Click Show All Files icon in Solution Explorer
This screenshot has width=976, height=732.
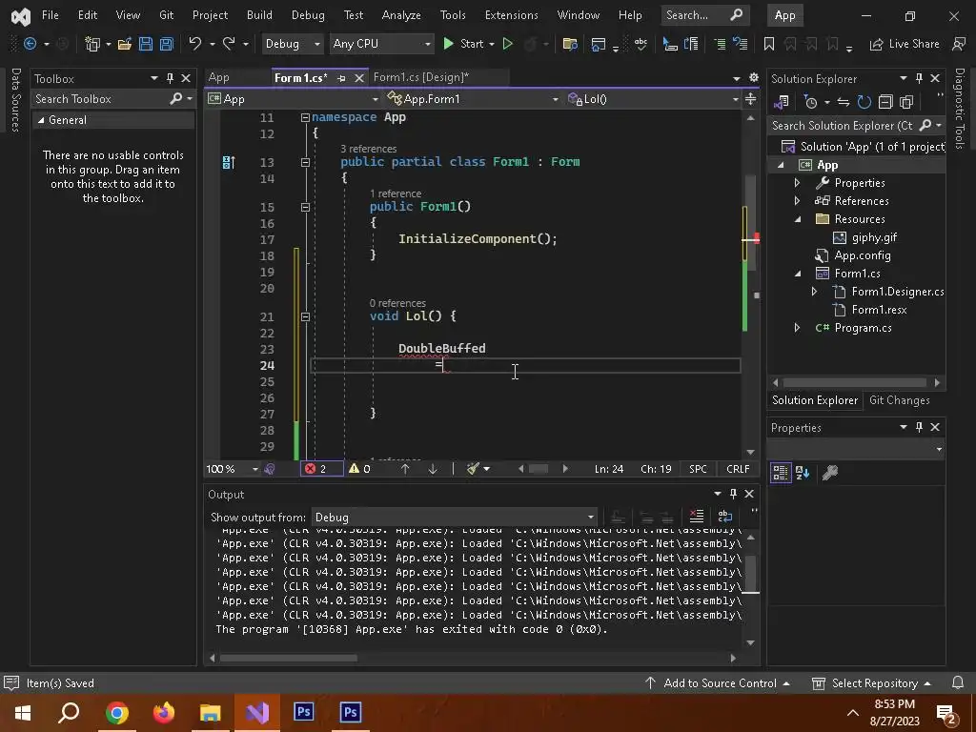(x=906, y=101)
